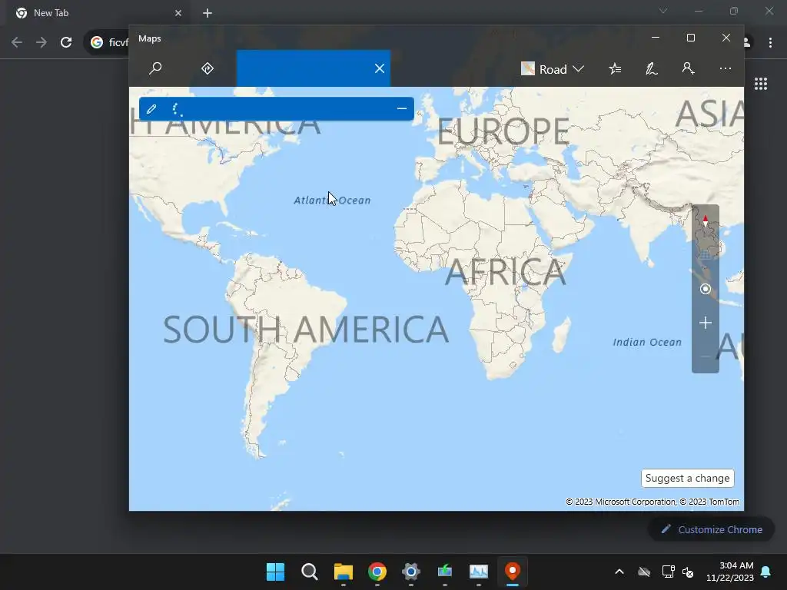Viewport: 787px width, 590px height.
Task: Click the Indian Ocean map label
Action: 647,342
